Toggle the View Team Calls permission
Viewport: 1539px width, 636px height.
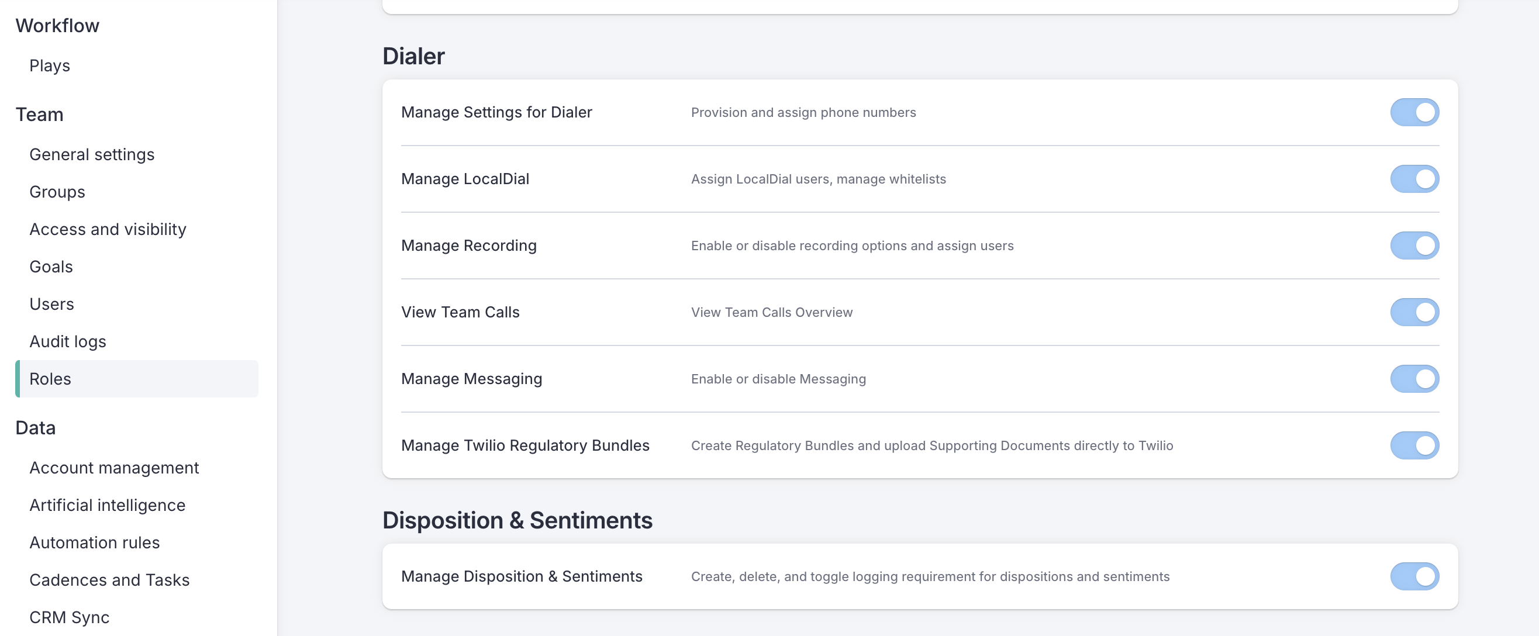coord(1414,312)
